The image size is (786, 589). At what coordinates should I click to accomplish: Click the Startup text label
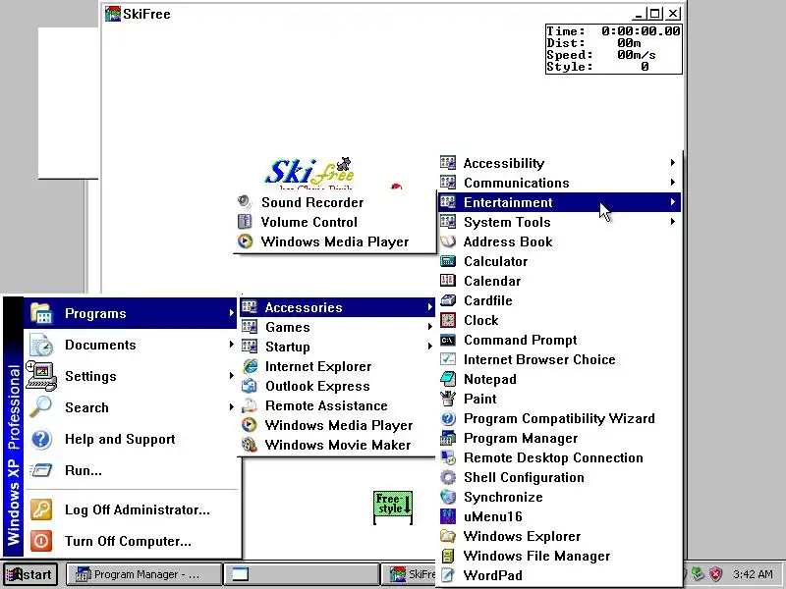[x=288, y=347]
